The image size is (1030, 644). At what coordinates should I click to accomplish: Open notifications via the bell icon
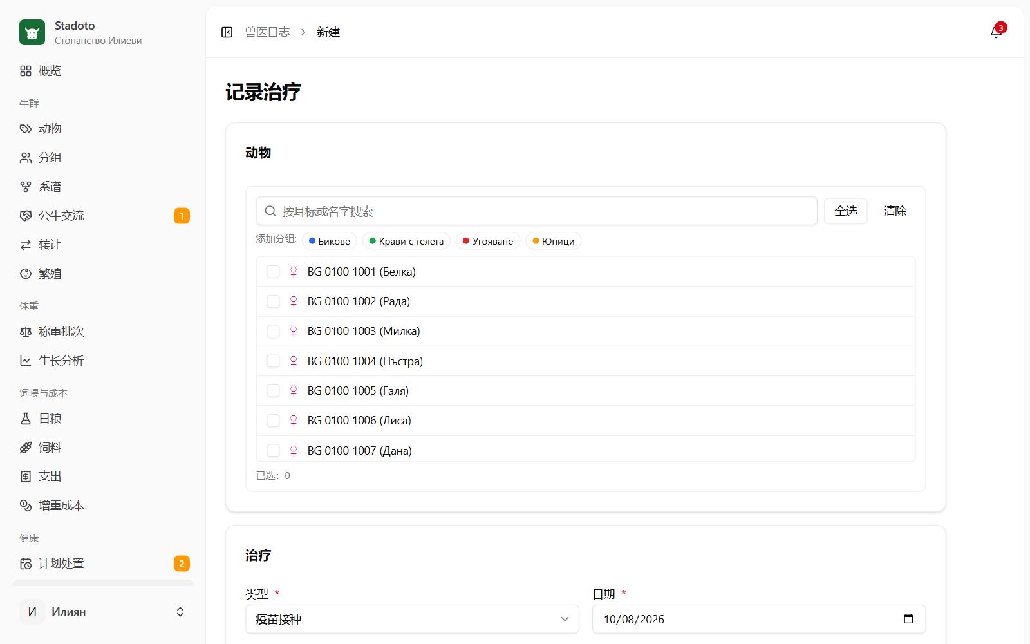pyautogui.click(x=996, y=32)
